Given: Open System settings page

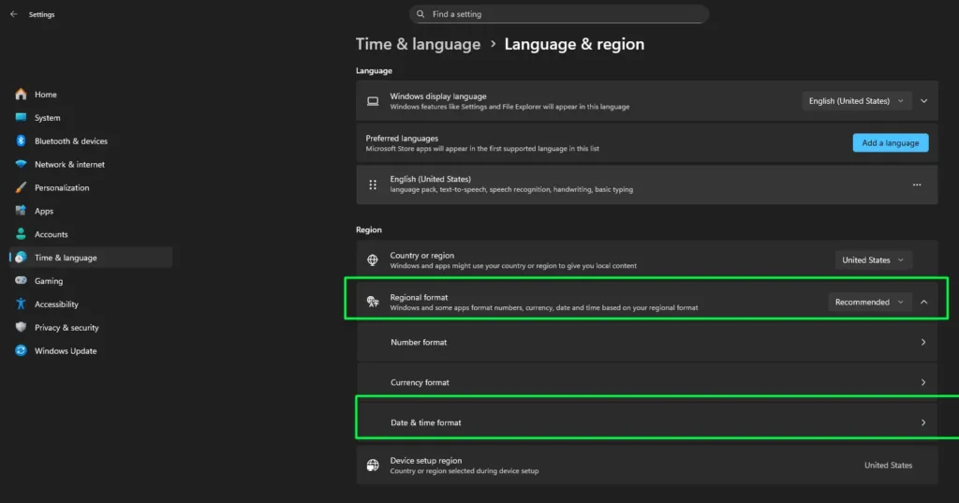Looking at the screenshot, I should pos(91,117).
